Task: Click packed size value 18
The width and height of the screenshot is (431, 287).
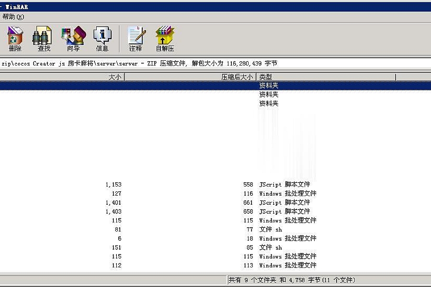Action: pyautogui.click(x=250, y=238)
